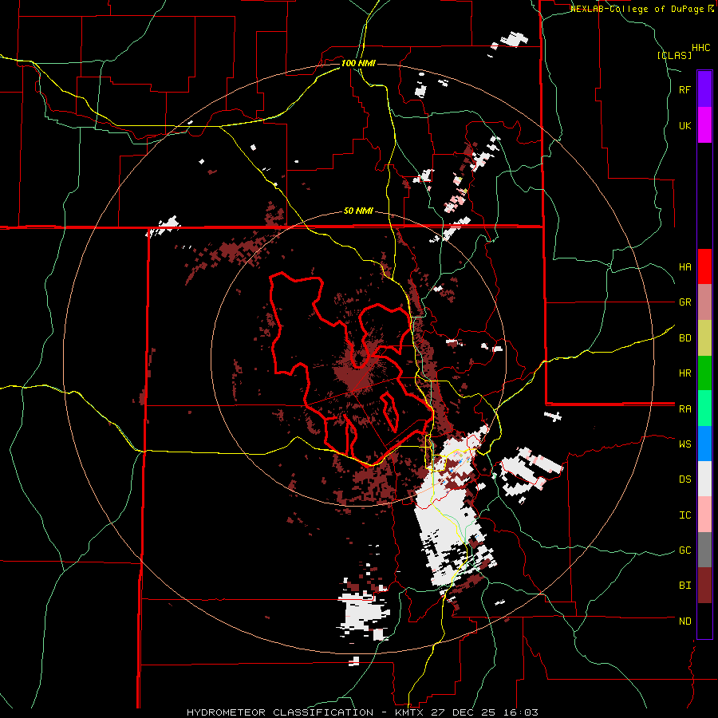Click the HR green legend block
Screen dimensions: 718x718
(x=704, y=373)
